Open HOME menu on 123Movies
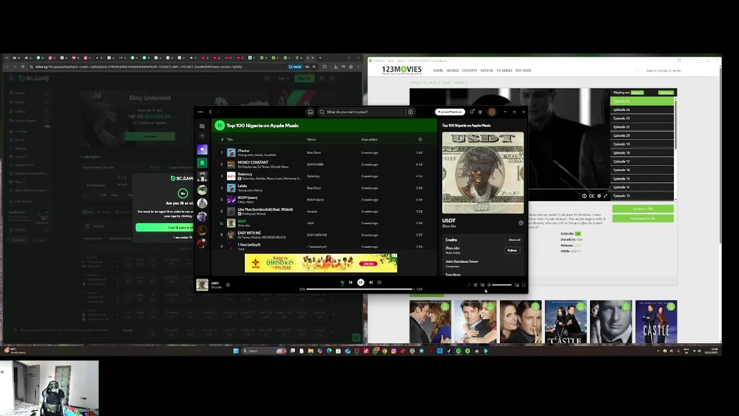739x416 pixels. coord(438,70)
